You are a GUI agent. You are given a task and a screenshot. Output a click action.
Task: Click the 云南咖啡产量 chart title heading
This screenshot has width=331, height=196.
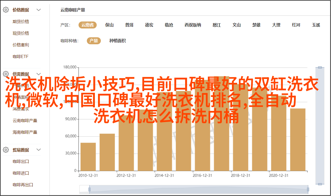click(x=73, y=10)
